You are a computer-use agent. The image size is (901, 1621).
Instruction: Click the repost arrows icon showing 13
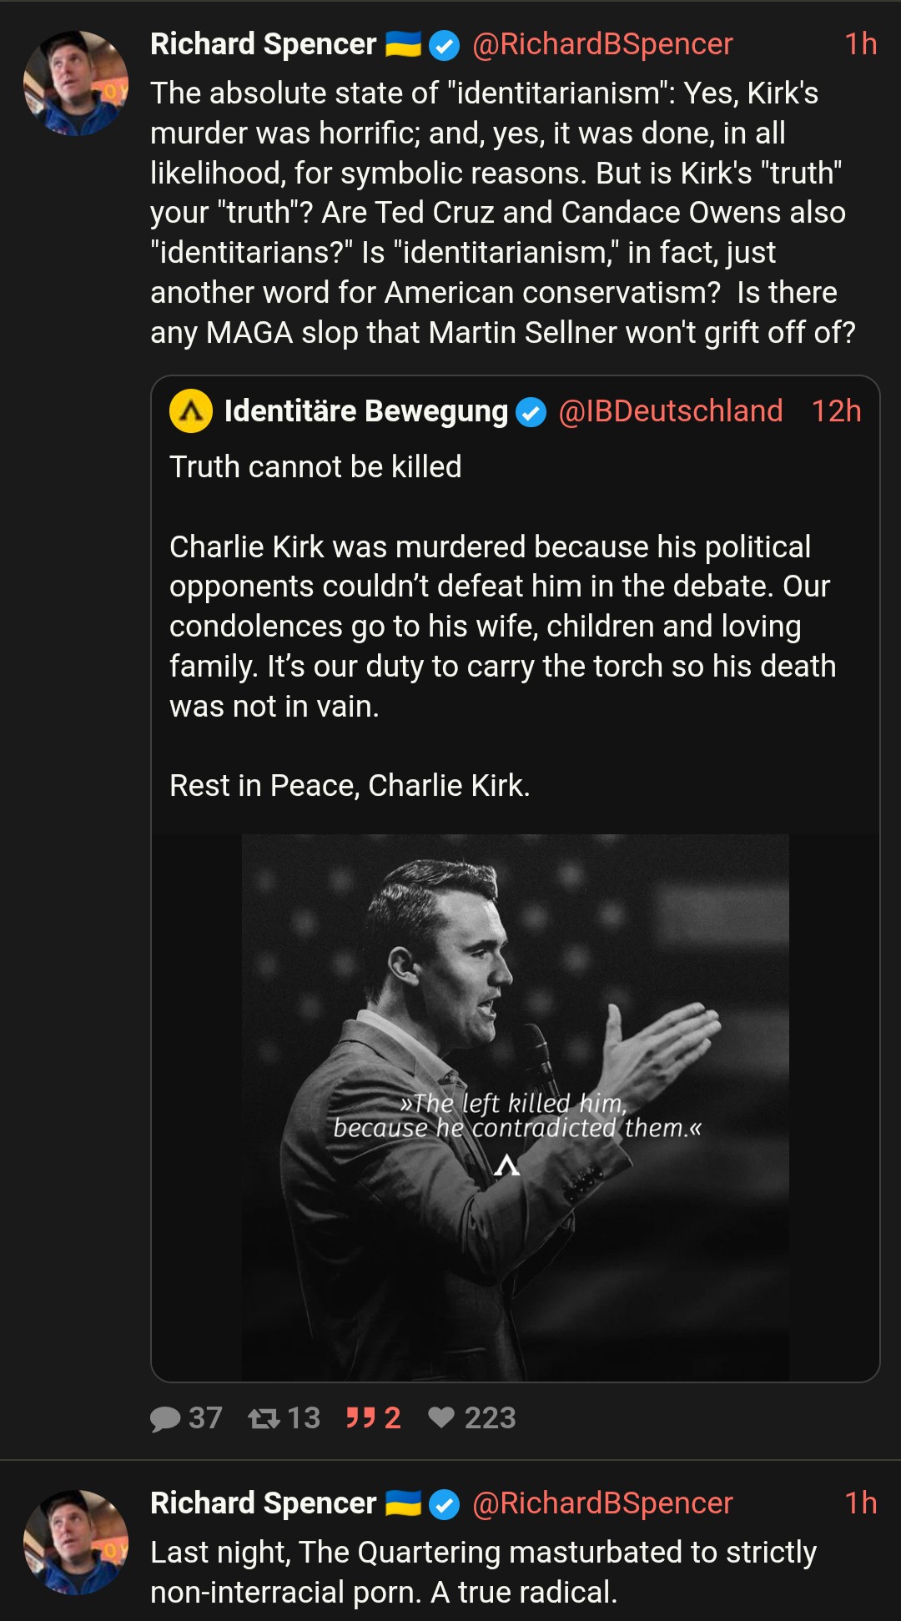(264, 1418)
